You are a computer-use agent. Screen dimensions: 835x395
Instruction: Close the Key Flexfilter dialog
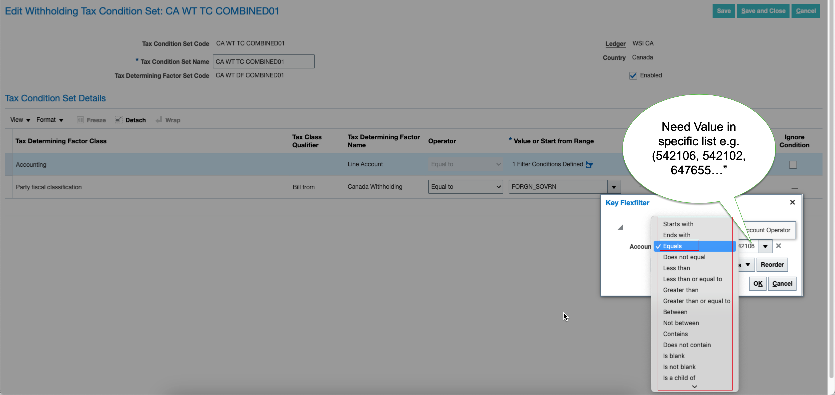click(x=793, y=202)
